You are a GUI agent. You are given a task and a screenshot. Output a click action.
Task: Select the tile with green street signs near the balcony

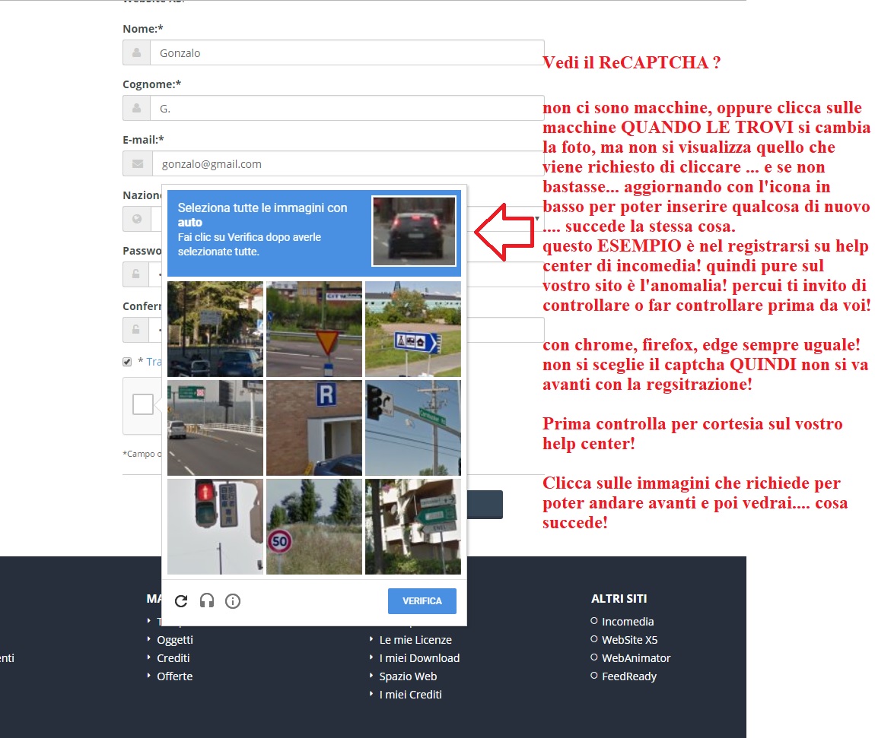pos(413,527)
